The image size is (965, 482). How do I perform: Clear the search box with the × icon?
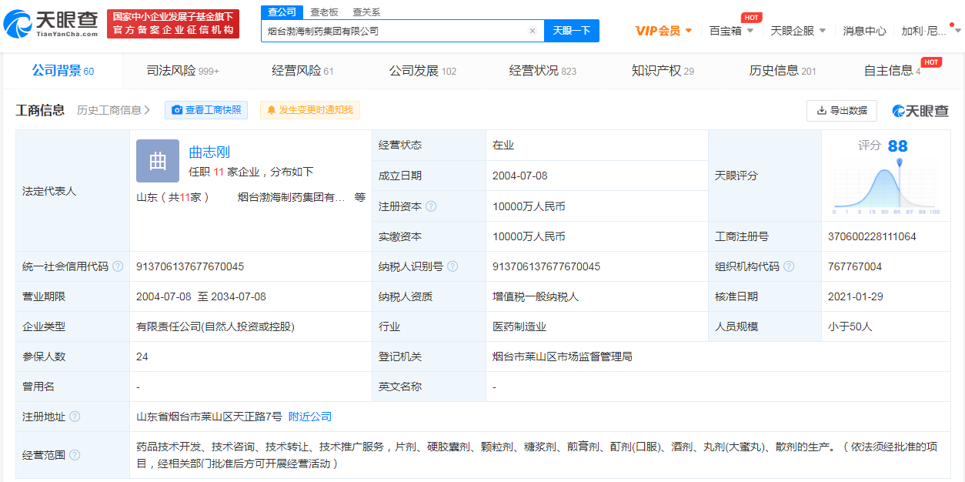pos(532,30)
